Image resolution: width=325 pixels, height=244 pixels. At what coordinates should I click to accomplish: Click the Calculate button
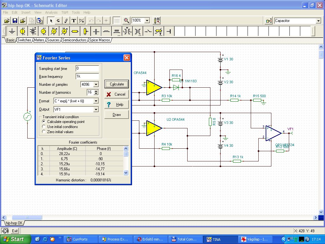click(x=117, y=84)
